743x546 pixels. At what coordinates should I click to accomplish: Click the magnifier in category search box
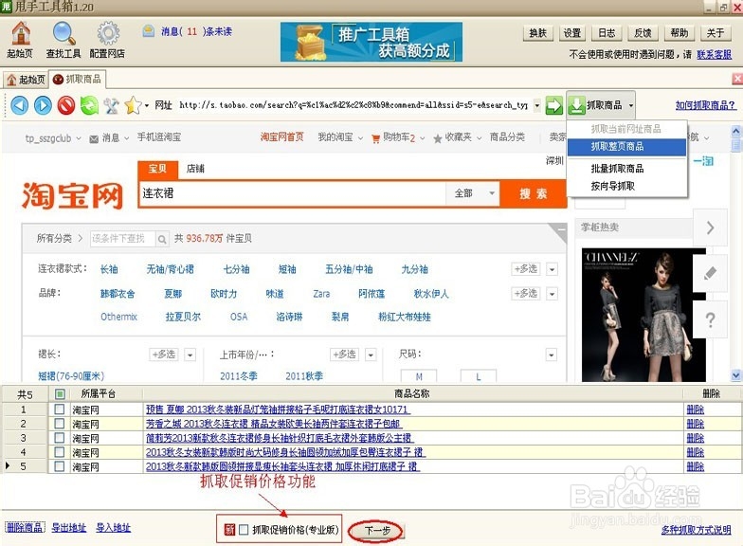[x=161, y=239]
